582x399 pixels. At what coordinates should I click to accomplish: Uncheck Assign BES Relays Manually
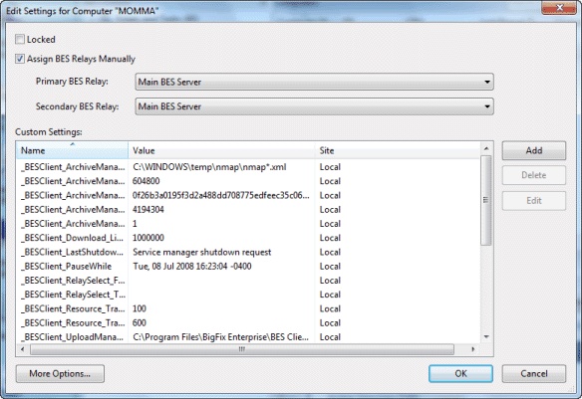[20, 59]
